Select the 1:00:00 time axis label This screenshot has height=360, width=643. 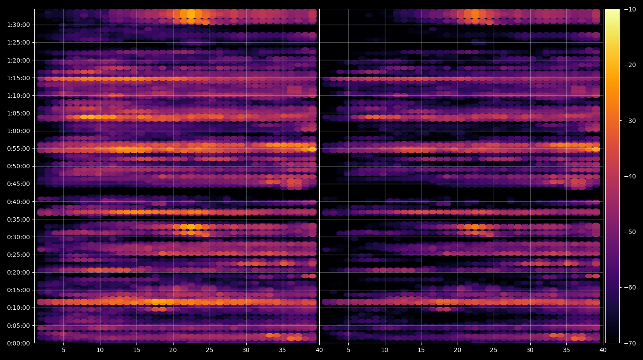(18, 131)
